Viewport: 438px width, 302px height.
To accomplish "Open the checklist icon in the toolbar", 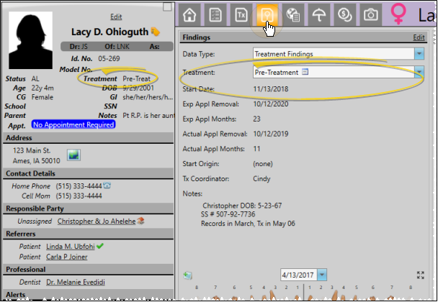I will [x=215, y=14].
